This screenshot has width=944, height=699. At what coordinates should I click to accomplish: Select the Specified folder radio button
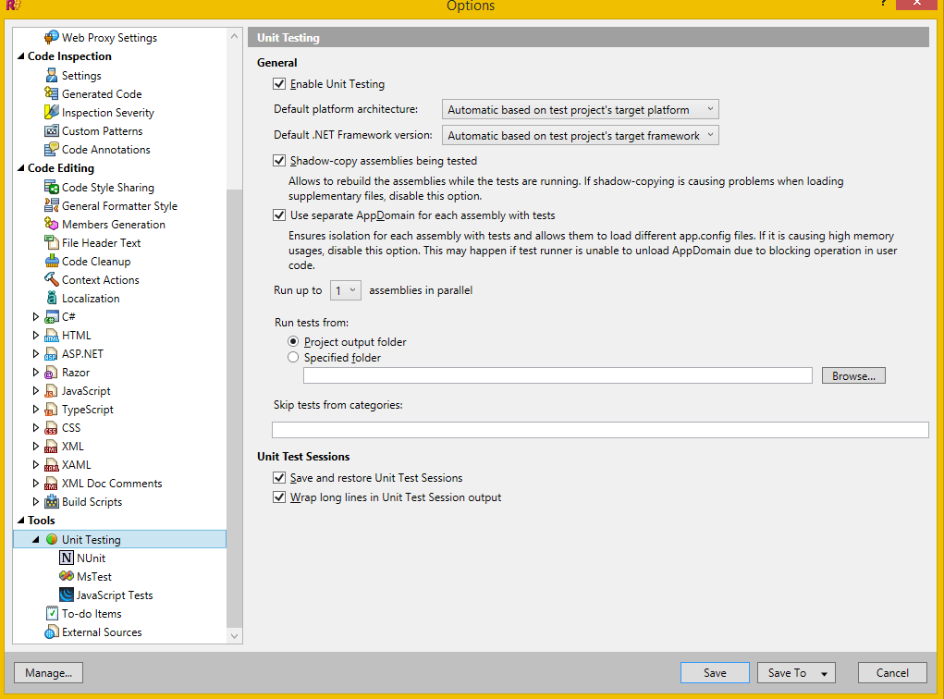tap(293, 358)
